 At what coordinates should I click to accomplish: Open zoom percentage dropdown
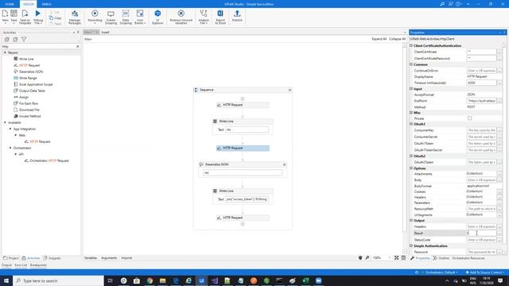click(x=389, y=257)
